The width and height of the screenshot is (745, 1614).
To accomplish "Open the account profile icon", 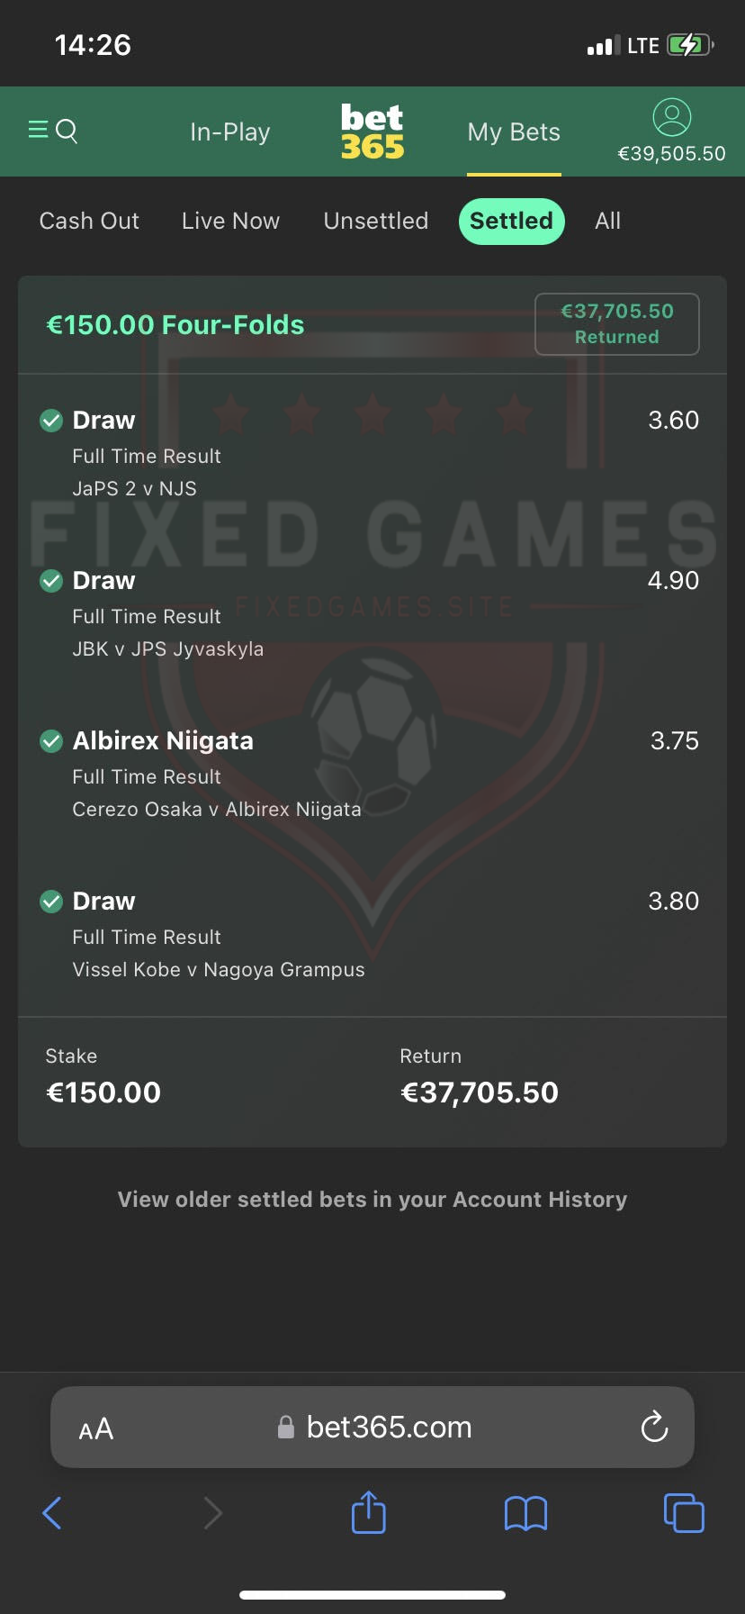I will click(671, 118).
